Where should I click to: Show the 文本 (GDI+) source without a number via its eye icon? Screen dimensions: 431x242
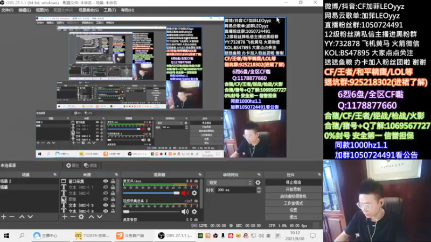click(x=105, y=193)
